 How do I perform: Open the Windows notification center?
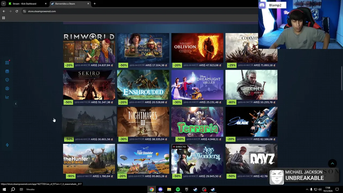tap(337, 190)
